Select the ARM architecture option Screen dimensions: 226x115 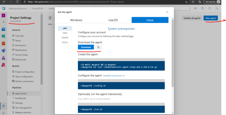point(65,33)
